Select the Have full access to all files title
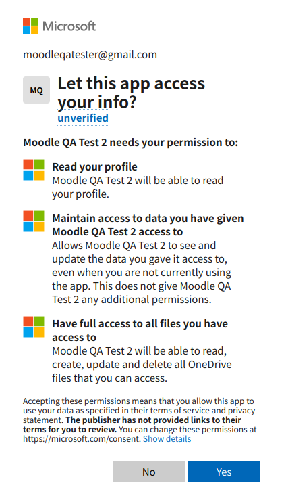Viewport: 286px width, 498px height. pos(140,330)
